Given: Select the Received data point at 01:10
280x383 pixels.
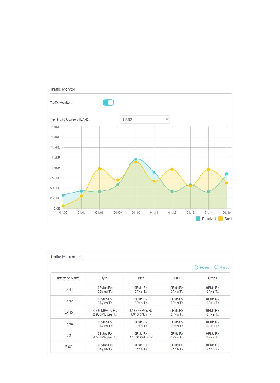Looking at the screenshot, I should (x=136, y=159).
